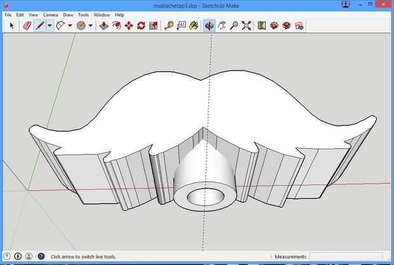This screenshot has width=394, height=265.
Task: Activate the Pan hand tool
Action: pos(222,25)
